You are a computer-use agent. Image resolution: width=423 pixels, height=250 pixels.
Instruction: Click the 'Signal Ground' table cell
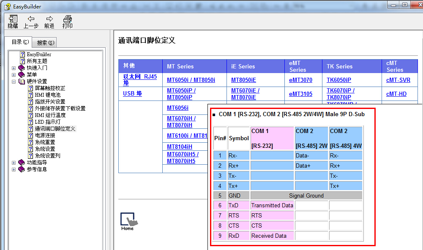tap(306, 196)
